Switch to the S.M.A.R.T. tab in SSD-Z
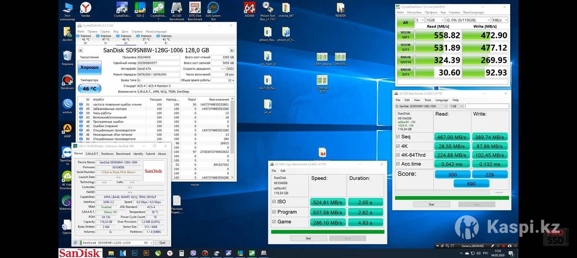This screenshot has width=577, height=258. pyautogui.click(x=92, y=154)
